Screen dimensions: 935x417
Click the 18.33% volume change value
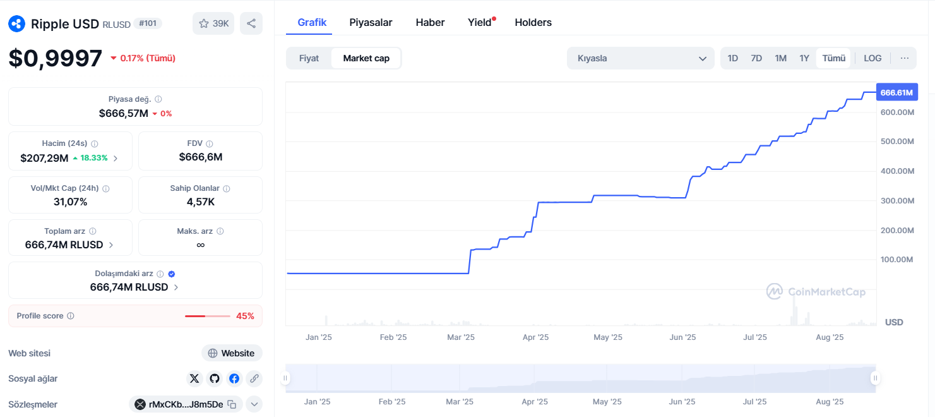[x=90, y=158]
